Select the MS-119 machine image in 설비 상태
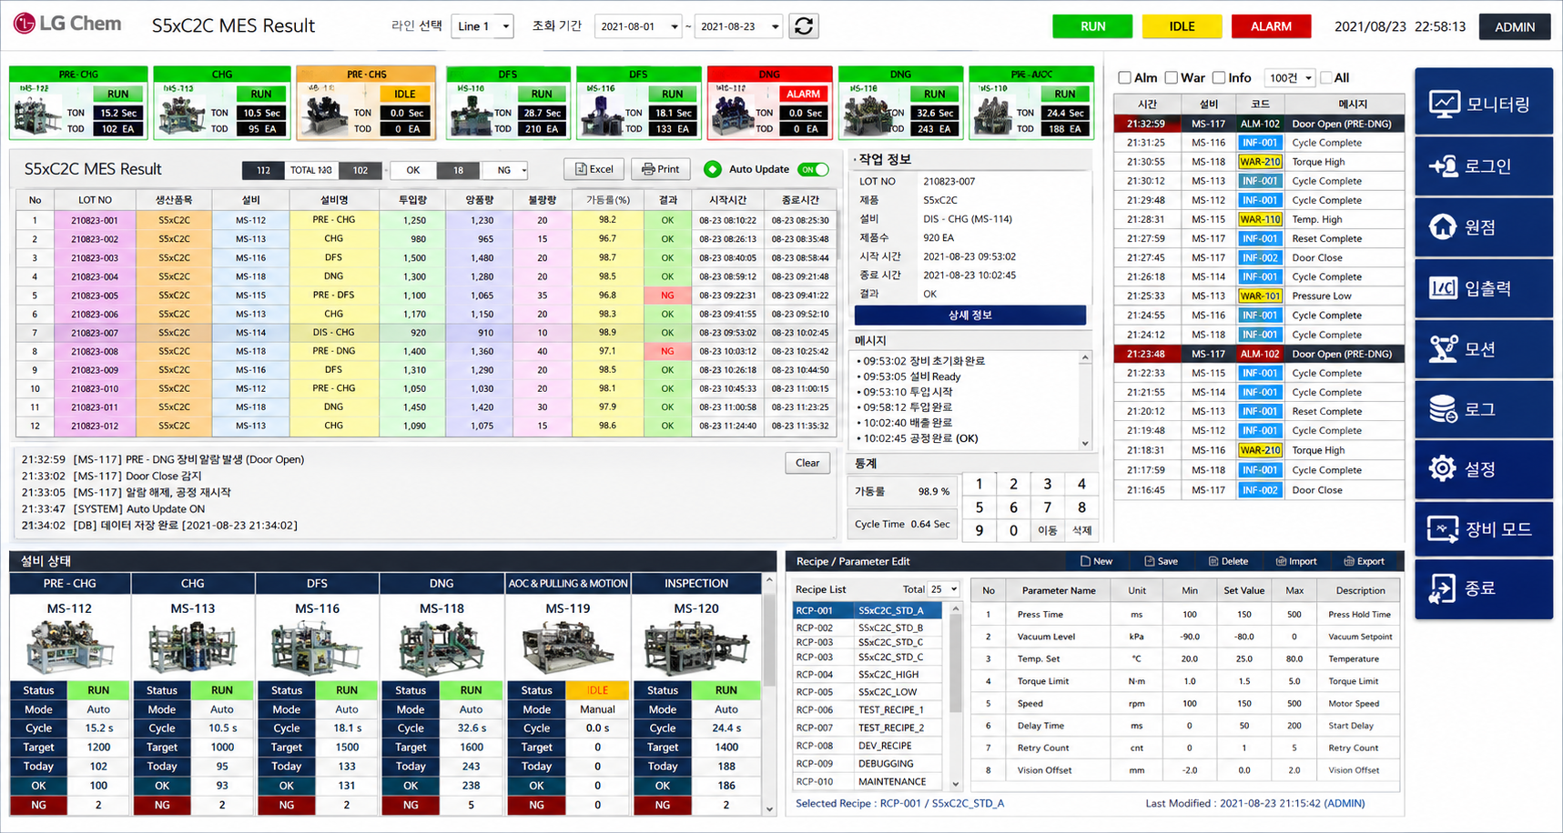The height and width of the screenshot is (833, 1563). tap(567, 647)
